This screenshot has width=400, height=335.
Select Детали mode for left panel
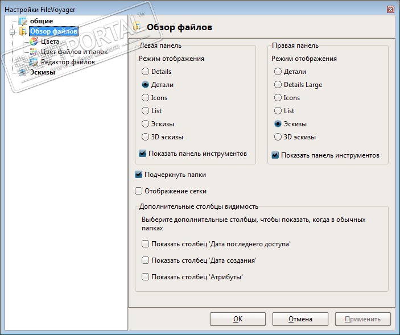(x=145, y=85)
